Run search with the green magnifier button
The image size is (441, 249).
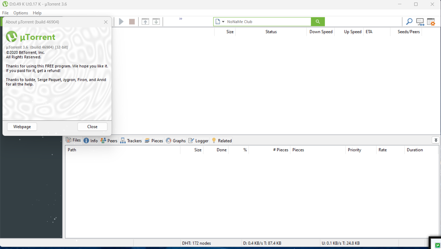tap(318, 21)
